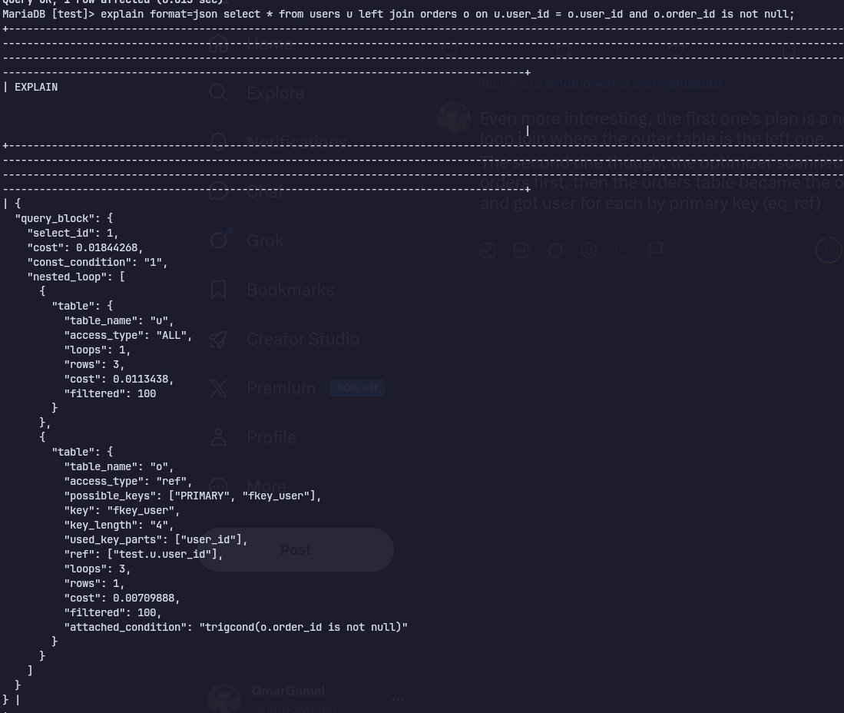
Task: Open Bookmarks label in X navigation
Action: [290, 290]
